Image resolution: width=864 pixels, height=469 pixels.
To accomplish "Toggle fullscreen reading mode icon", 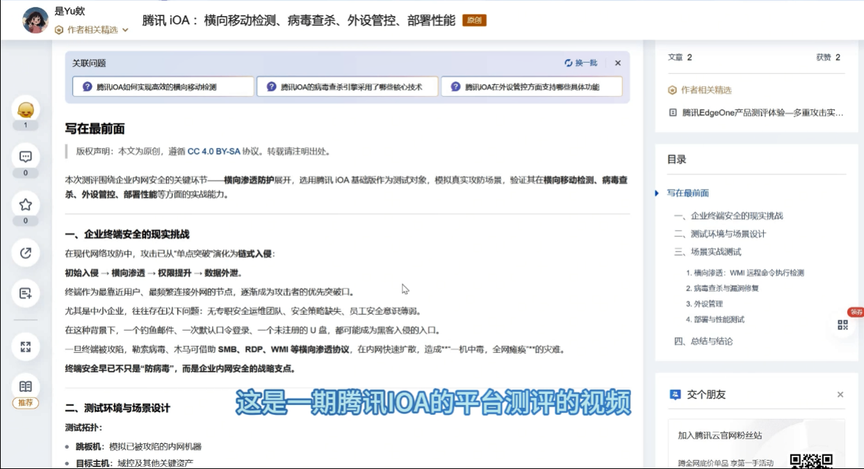I will (26, 347).
